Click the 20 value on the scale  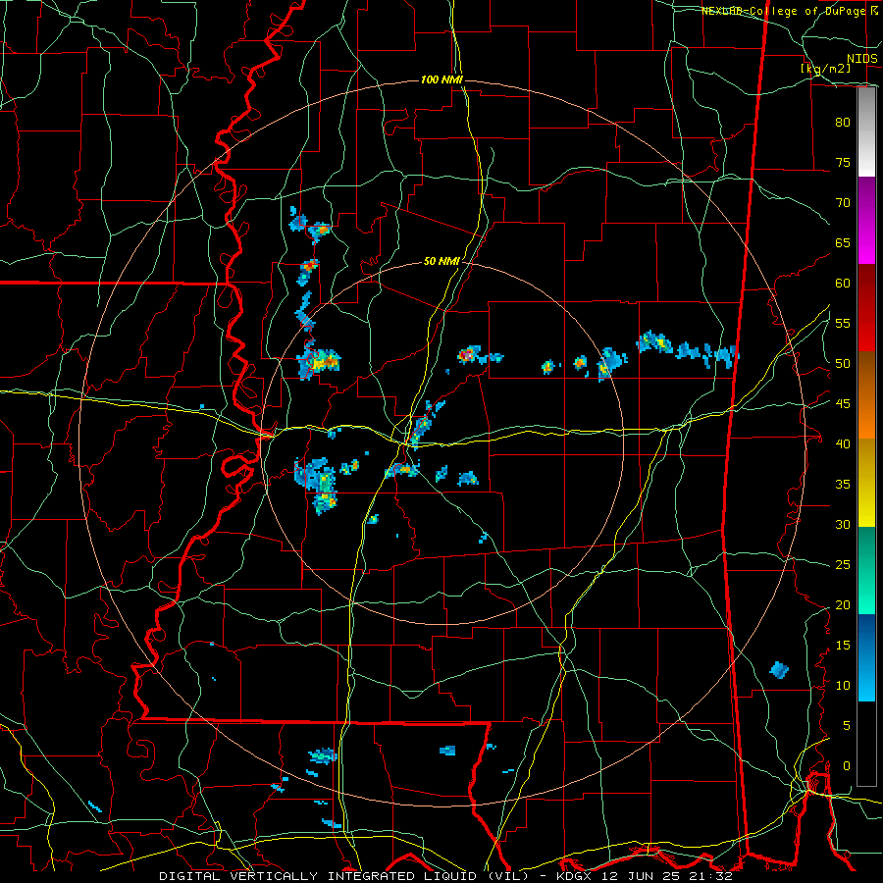843,604
